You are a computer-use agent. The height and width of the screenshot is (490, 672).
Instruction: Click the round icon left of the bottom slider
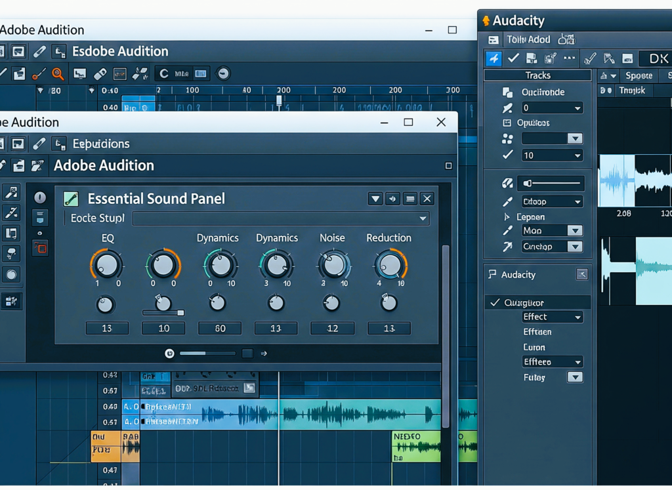[170, 354]
